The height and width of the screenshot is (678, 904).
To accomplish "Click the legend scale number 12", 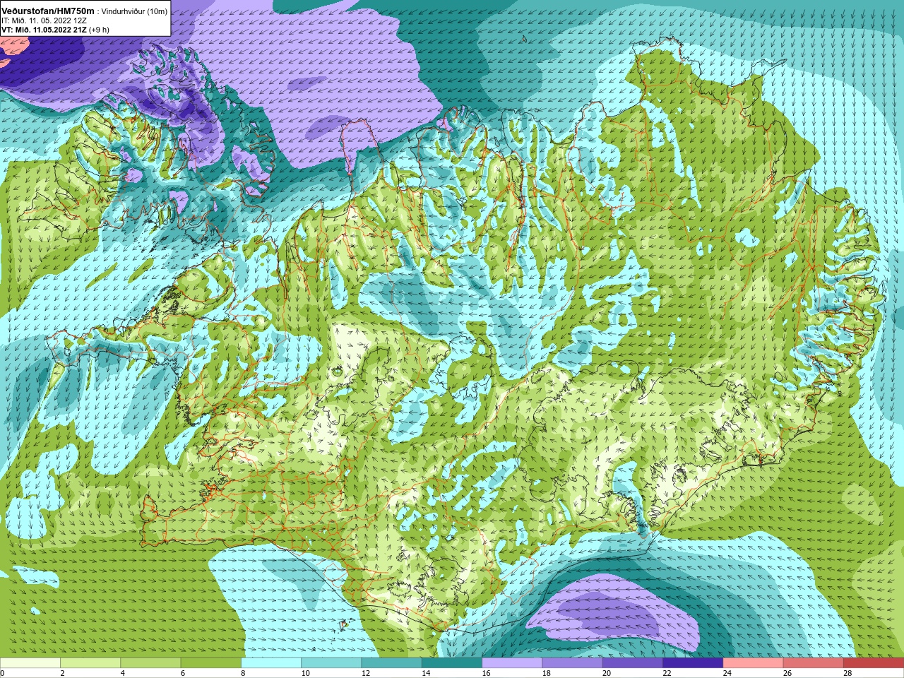I will pyautogui.click(x=366, y=673).
